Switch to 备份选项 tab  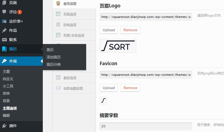point(74,78)
